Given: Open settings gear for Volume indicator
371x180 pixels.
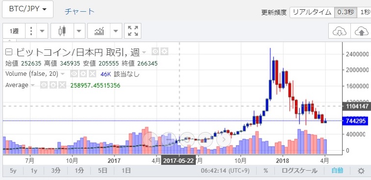Looking at the screenshot, I should 83,74.
